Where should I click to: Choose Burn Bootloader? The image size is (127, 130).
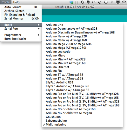pyautogui.click(x=21, y=39)
